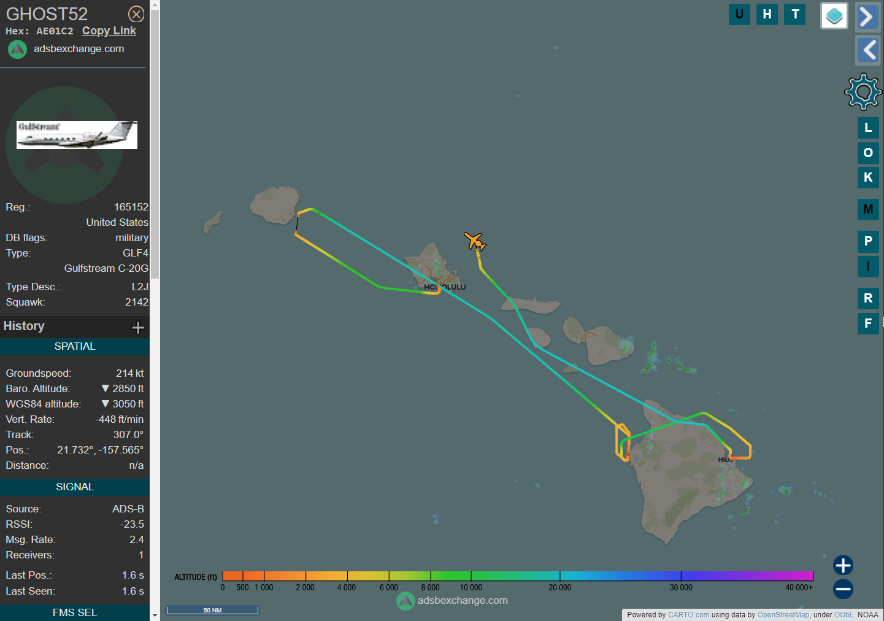The width and height of the screenshot is (884, 621).
Task: Click the adsbexchange.com watermark logo on map
Action: 452,601
